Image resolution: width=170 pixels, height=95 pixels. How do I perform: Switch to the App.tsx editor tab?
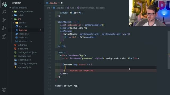tap(54, 3)
